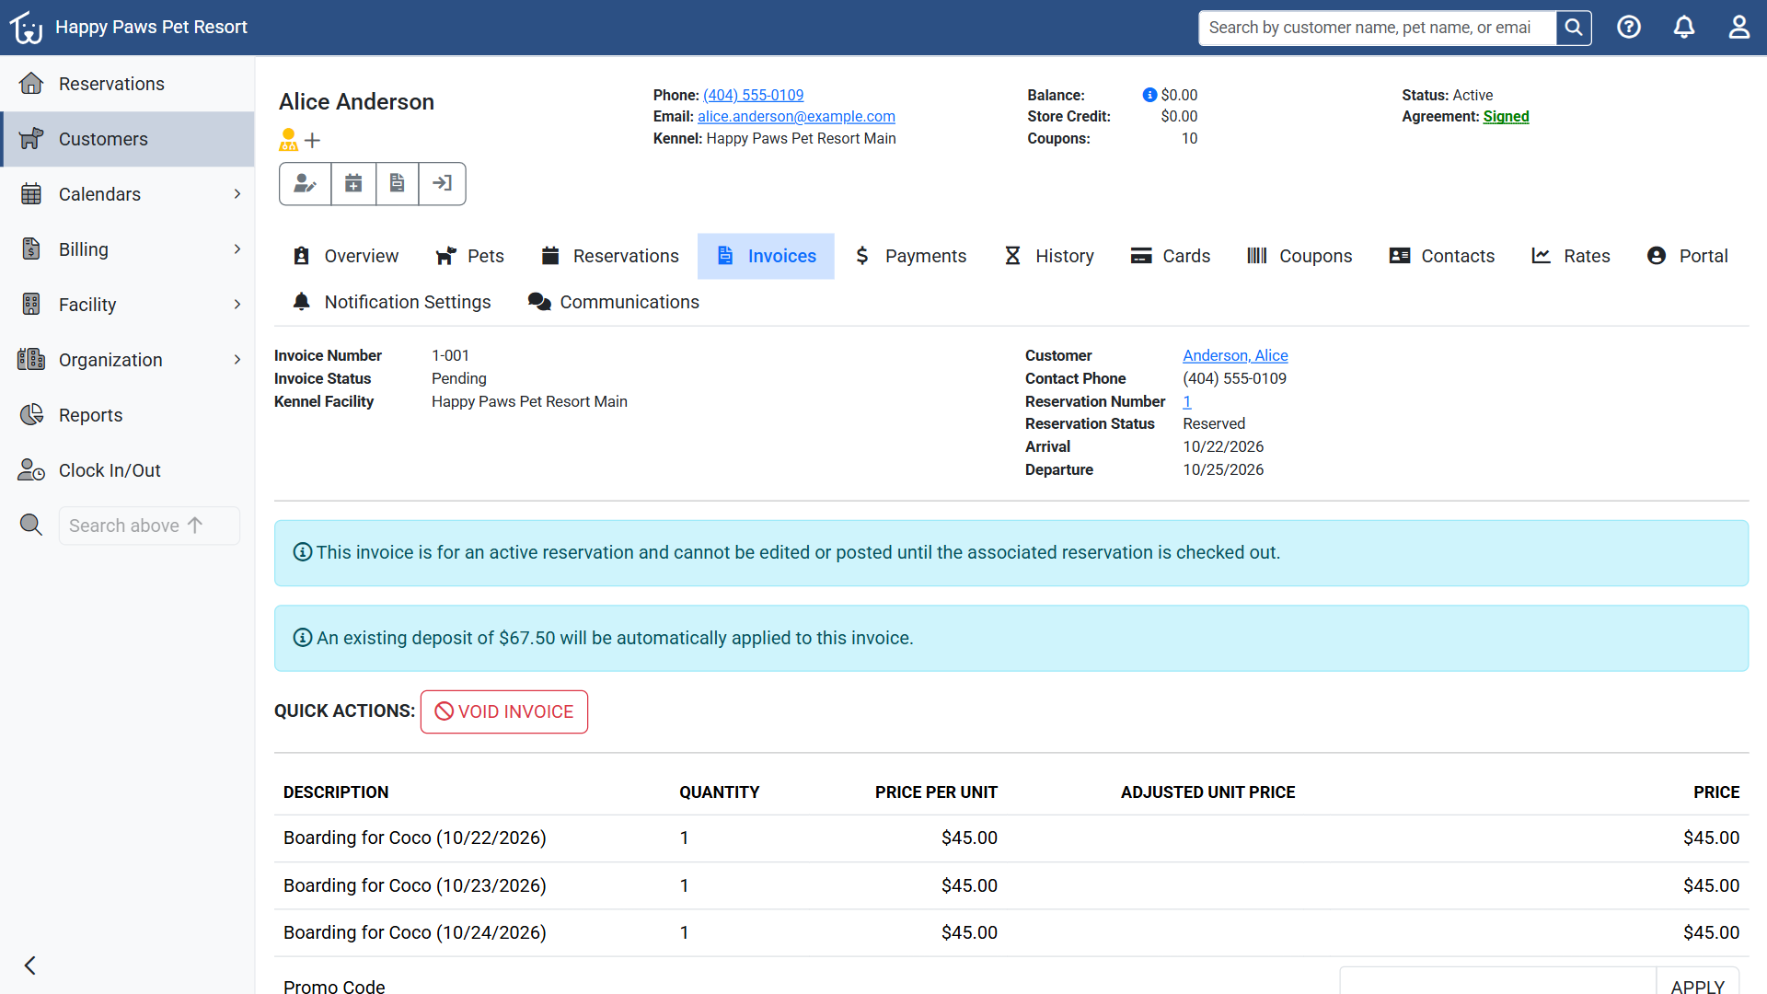Expand the Facility submenu chevron
This screenshot has height=994, width=1767.
[x=237, y=305]
